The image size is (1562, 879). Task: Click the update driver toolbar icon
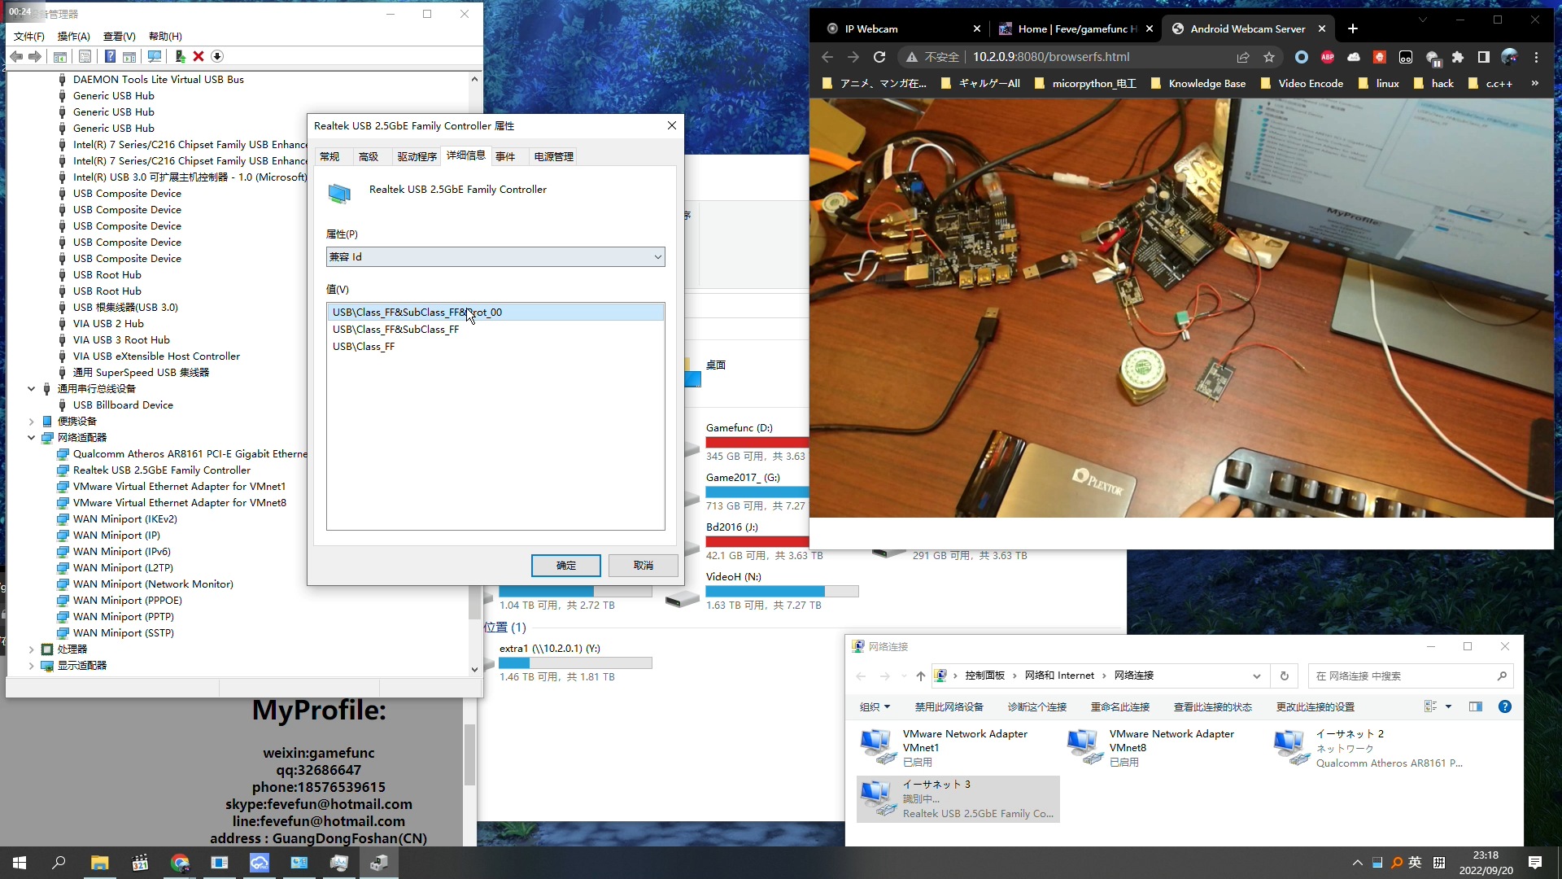[180, 56]
